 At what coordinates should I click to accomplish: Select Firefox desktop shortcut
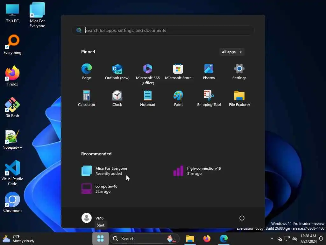12,76
